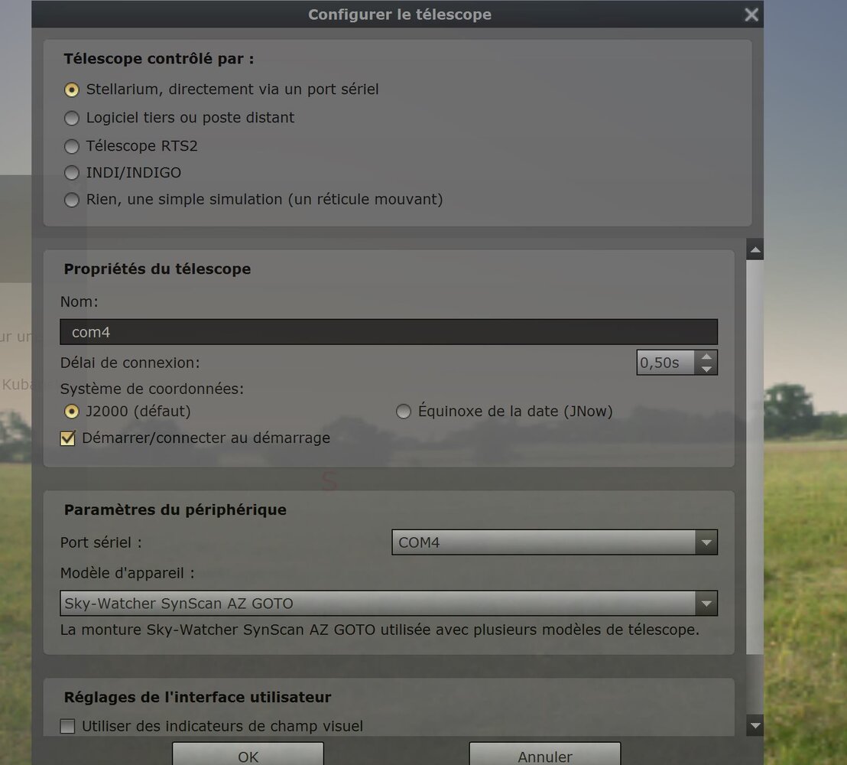Viewport: 847px width, 765px height.
Task: Click the Annuler button
Action: pos(544,755)
